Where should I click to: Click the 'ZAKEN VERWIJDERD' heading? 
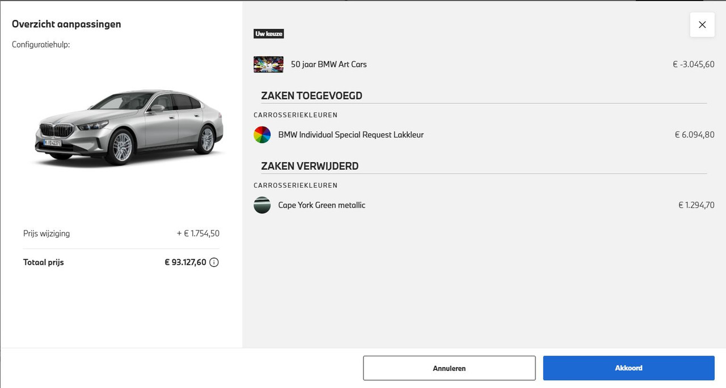coord(310,166)
